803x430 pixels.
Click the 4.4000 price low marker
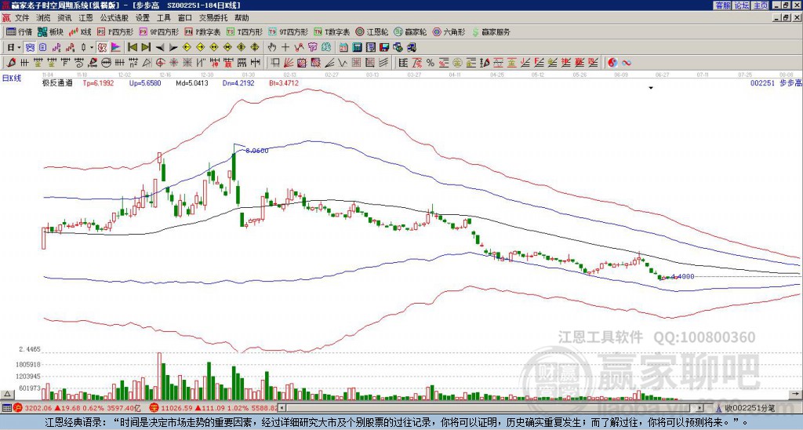683,276
